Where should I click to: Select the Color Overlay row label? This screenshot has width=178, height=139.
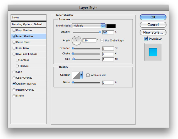(24, 78)
